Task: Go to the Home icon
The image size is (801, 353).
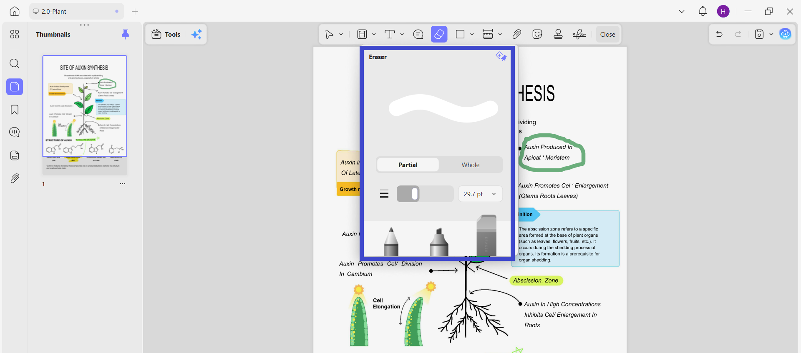Action: point(15,11)
